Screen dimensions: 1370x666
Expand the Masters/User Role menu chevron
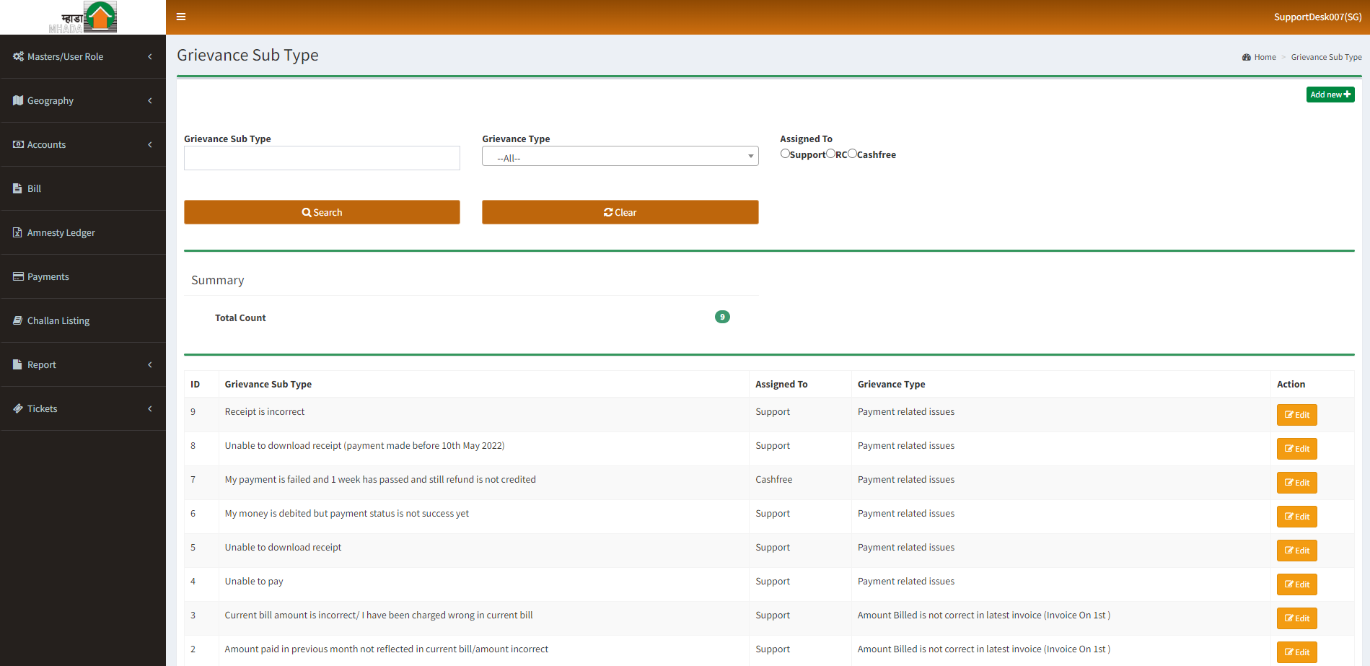150,56
